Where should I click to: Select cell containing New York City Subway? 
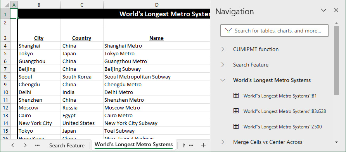coord(157,123)
